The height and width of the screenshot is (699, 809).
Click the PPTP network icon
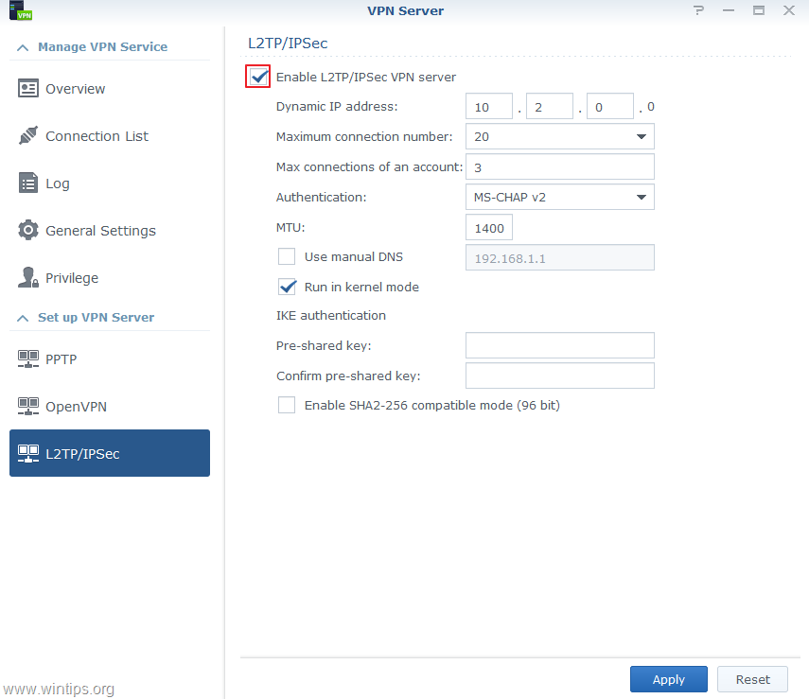click(27, 359)
